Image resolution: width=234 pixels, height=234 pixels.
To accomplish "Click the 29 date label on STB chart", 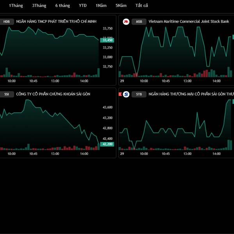I will 122,154.
